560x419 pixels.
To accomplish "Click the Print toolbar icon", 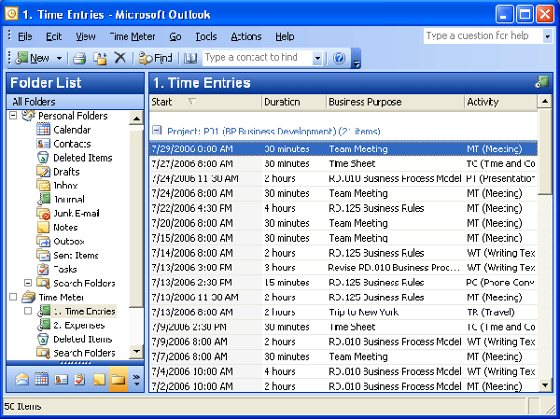I will tap(80, 58).
